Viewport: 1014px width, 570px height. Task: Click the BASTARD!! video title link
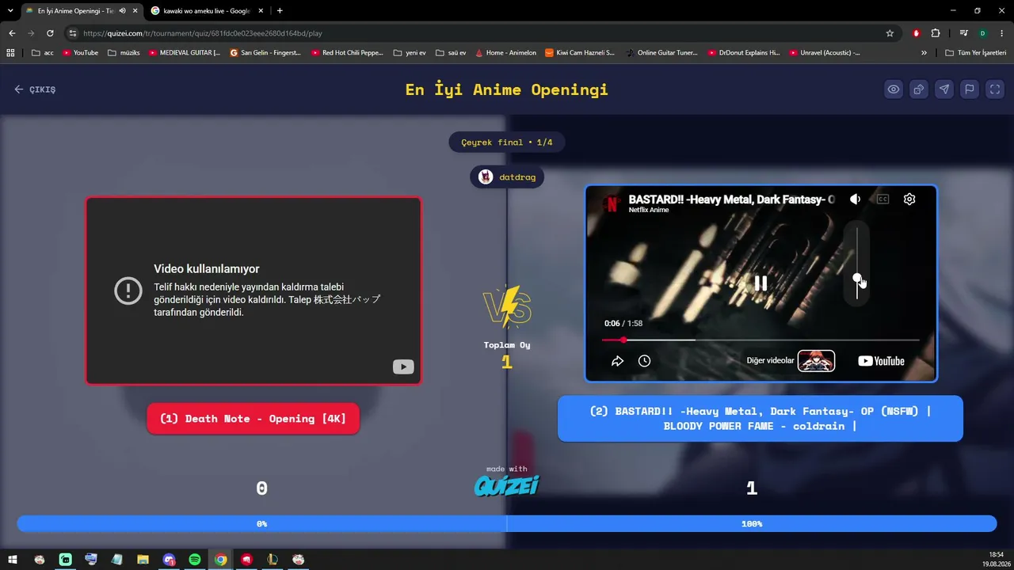[731, 199]
